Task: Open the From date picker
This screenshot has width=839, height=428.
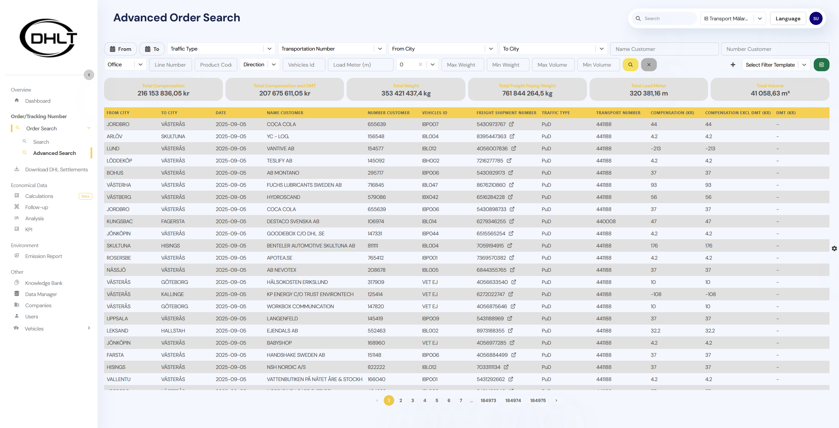Action: coord(120,49)
